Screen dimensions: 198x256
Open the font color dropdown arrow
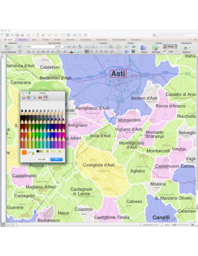point(75,51)
